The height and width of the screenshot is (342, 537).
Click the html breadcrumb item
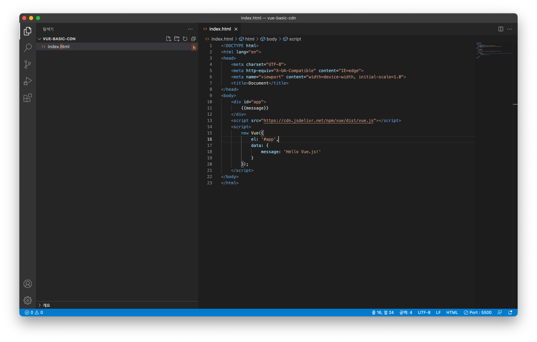click(247, 39)
